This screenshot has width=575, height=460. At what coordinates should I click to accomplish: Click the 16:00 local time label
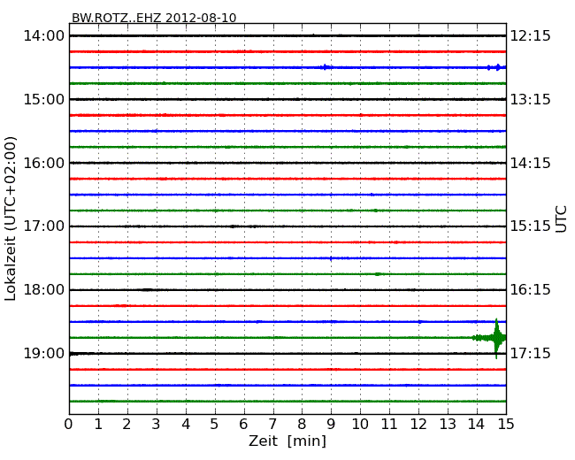44,163
